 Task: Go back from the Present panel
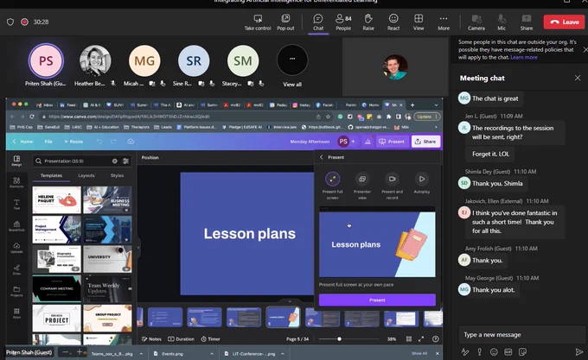[322, 157]
